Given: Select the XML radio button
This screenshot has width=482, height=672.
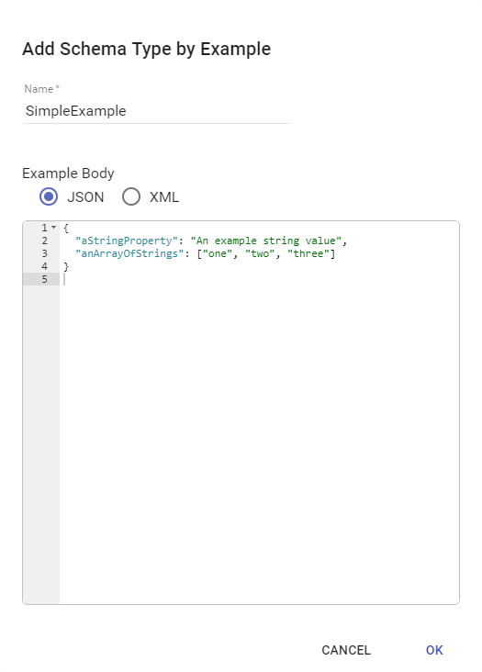Looking at the screenshot, I should [x=131, y=196].
